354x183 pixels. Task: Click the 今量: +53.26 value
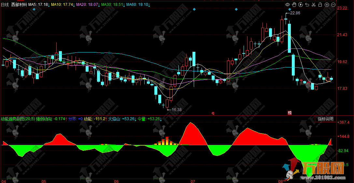149,119
